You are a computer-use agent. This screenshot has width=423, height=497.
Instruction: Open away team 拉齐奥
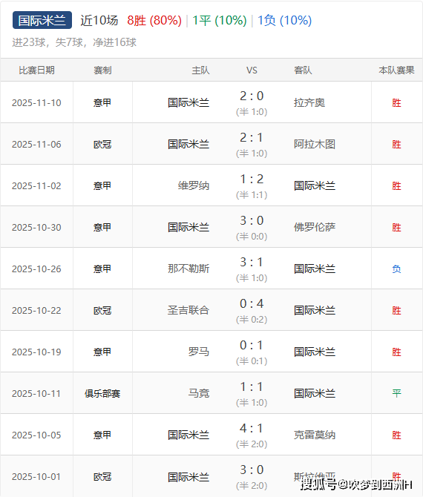[x=309, y=102]
